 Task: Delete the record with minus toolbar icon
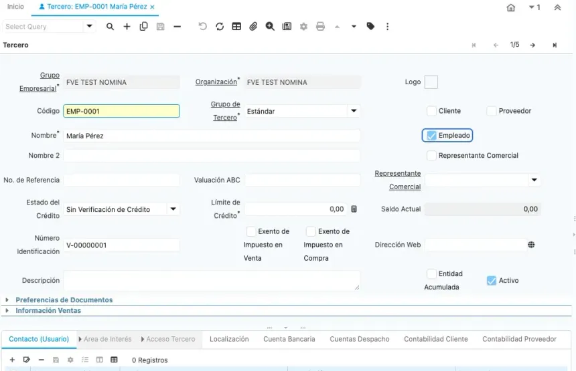pyautogui.click(x=177, y=26)
